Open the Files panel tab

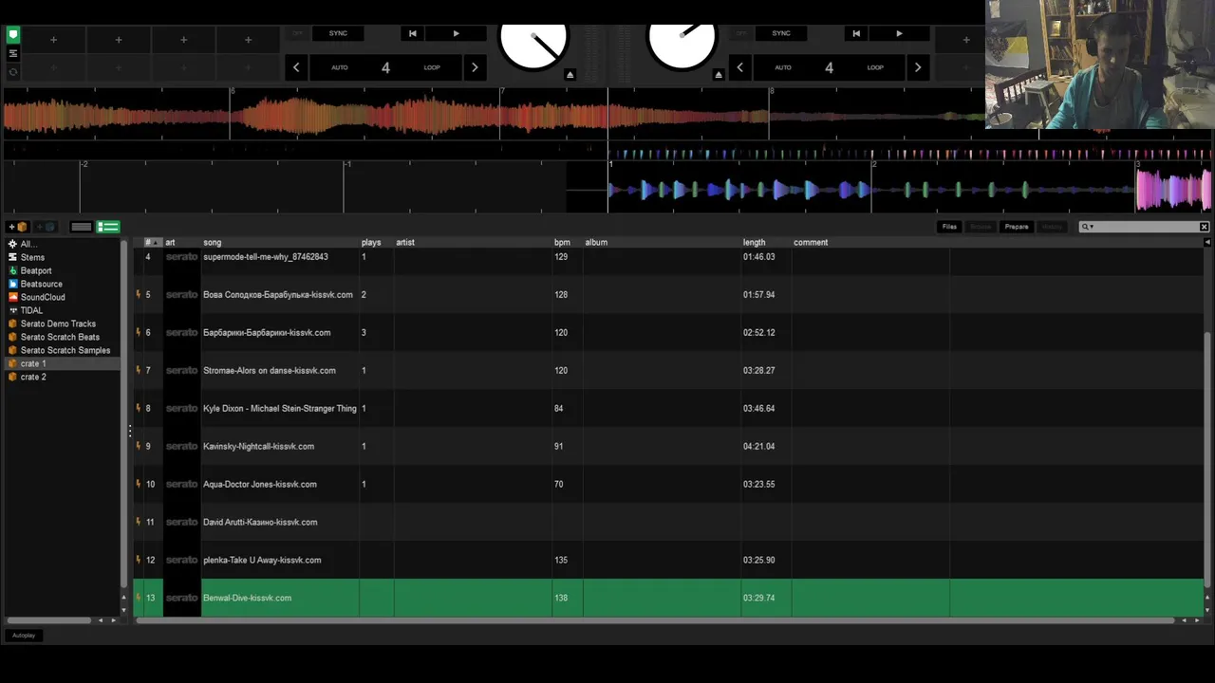(949, 227)
